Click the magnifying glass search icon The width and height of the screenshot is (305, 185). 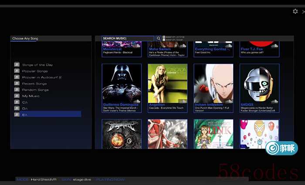pos(159,39)
